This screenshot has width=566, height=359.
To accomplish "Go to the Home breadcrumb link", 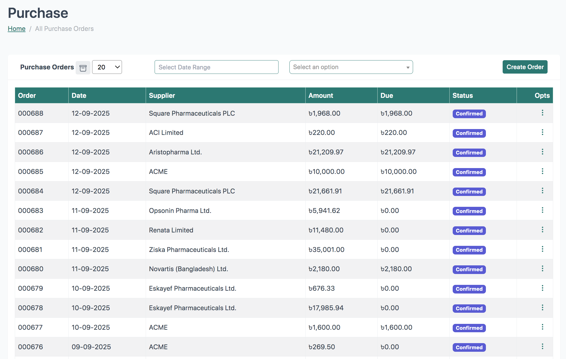I will tap(16, 29).
